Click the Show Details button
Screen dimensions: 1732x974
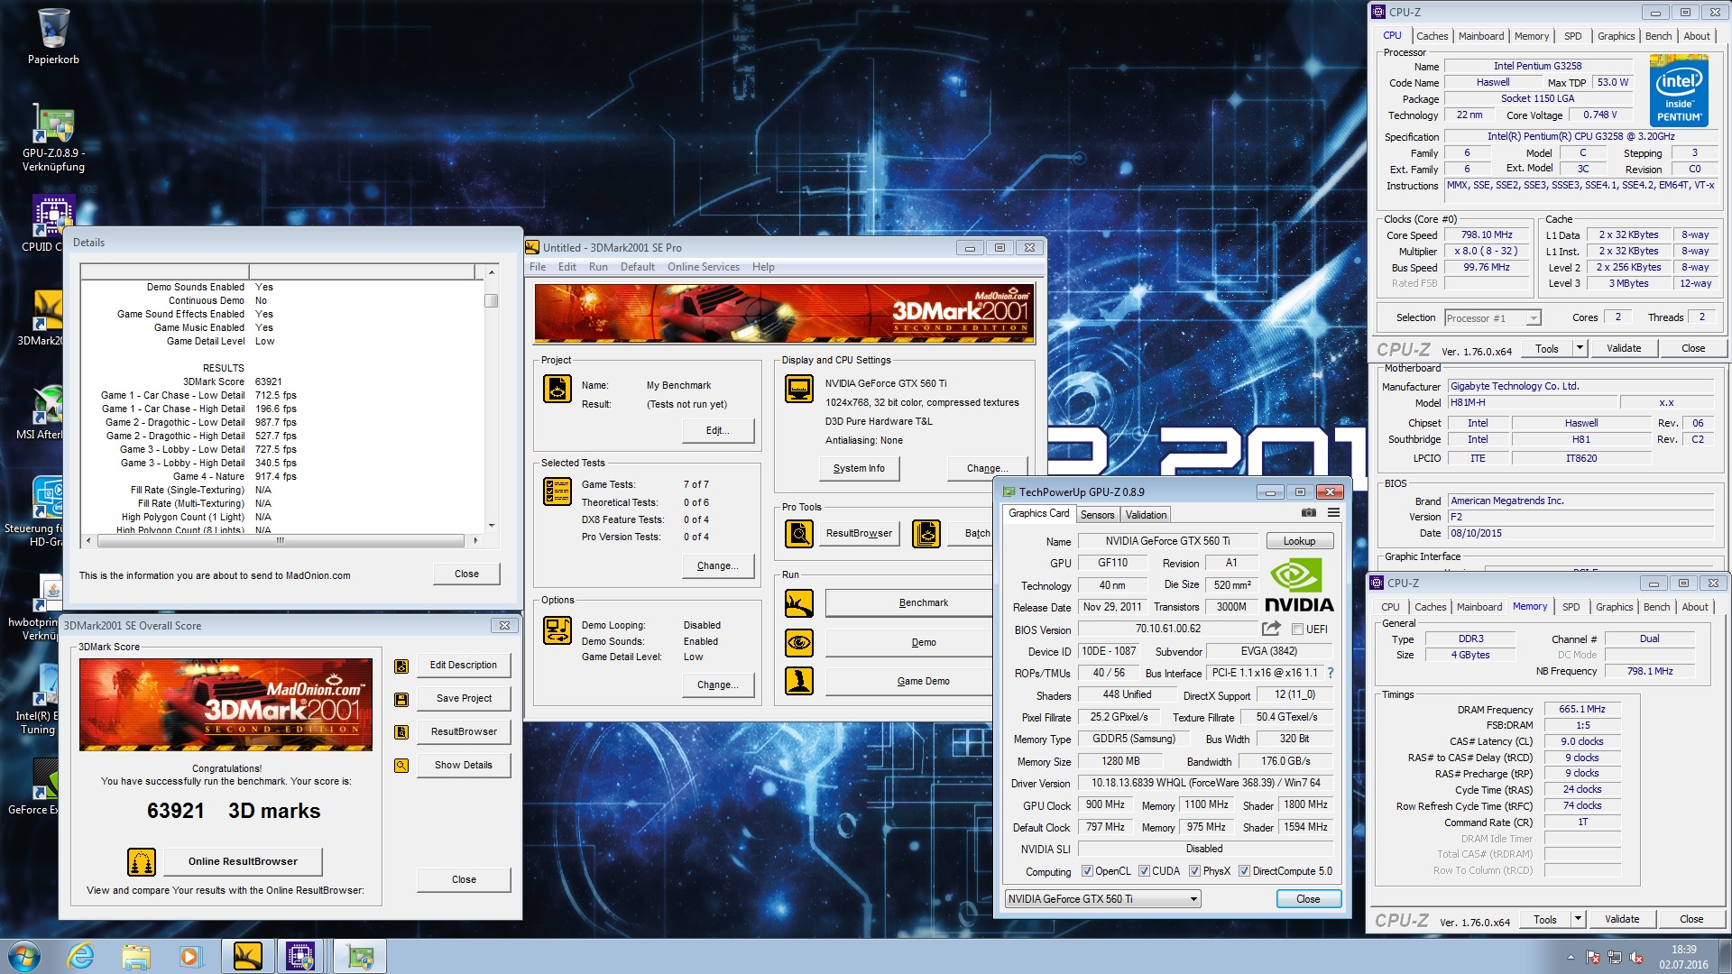(464, 765)
